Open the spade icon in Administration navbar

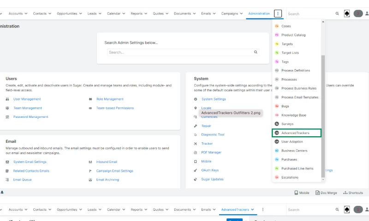click(347, 14)
